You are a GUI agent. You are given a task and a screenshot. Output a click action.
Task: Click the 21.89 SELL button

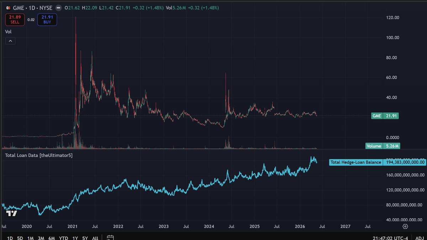pos(15,20)
